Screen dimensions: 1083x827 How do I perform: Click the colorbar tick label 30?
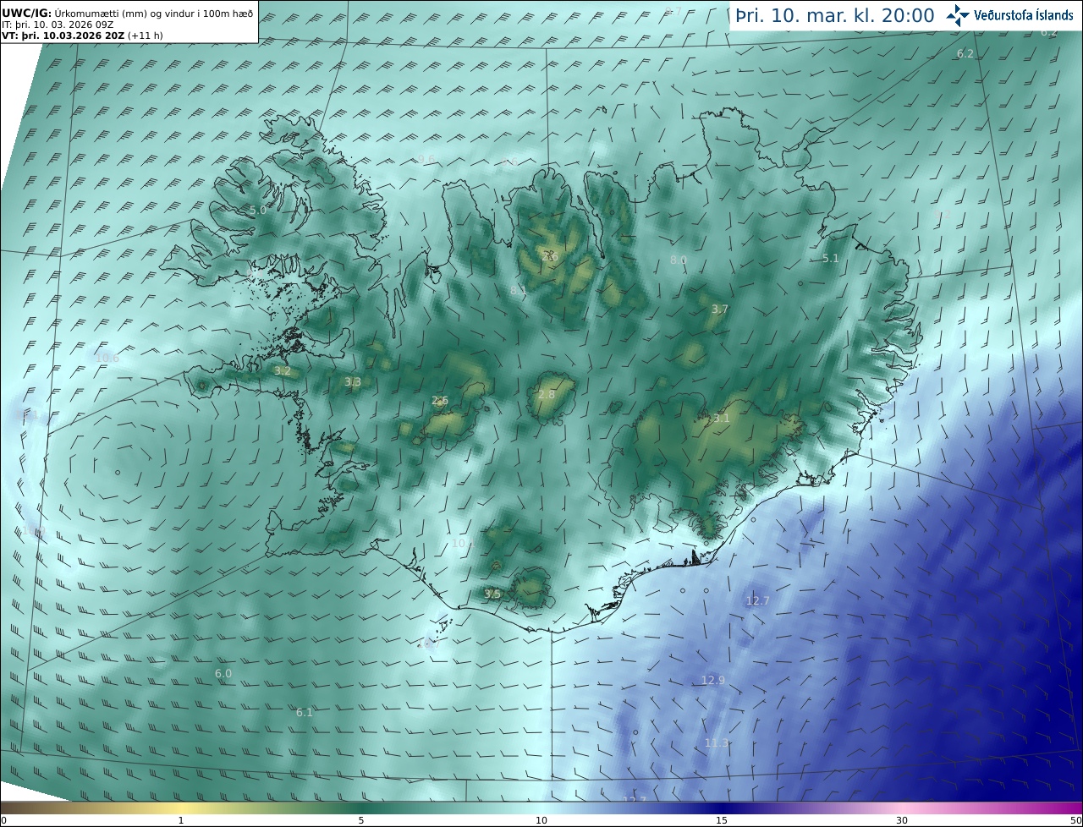pos(902,820)
